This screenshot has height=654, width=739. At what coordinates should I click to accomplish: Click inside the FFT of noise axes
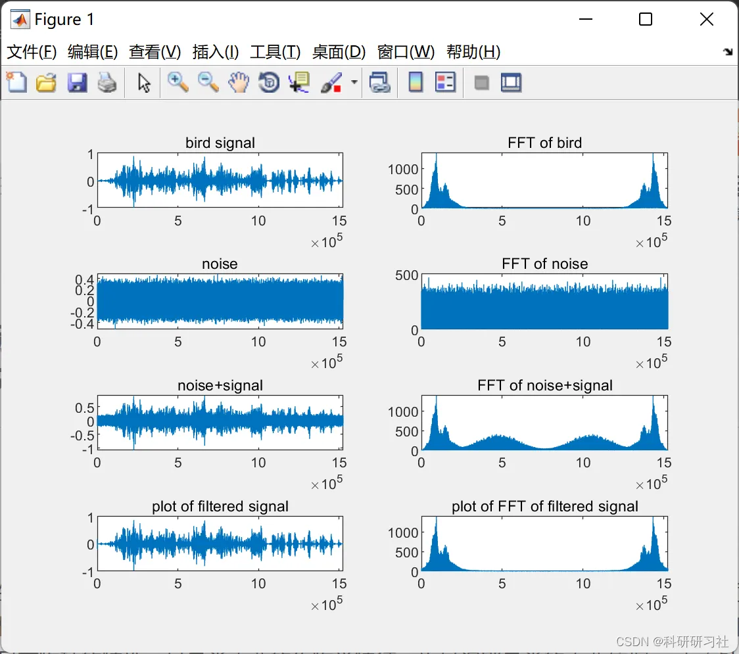[x=545, y=302]
